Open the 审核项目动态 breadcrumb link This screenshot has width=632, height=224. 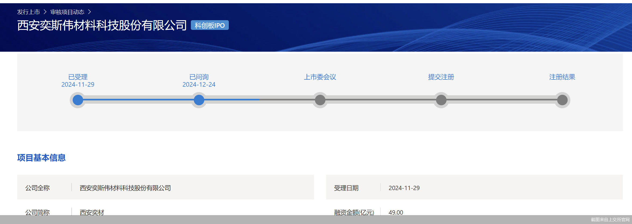67,12
